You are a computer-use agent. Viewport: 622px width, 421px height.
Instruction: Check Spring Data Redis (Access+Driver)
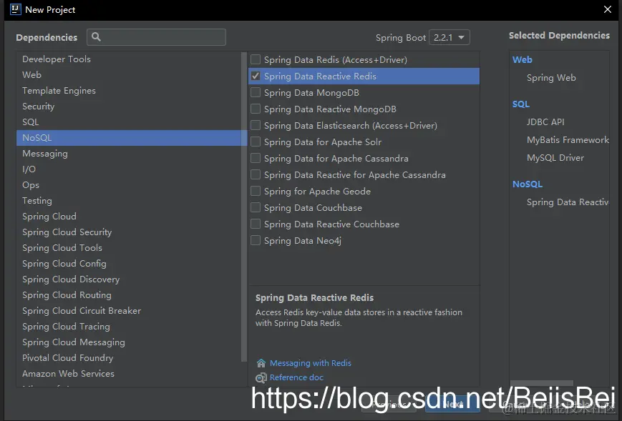[x=256, y=59]
